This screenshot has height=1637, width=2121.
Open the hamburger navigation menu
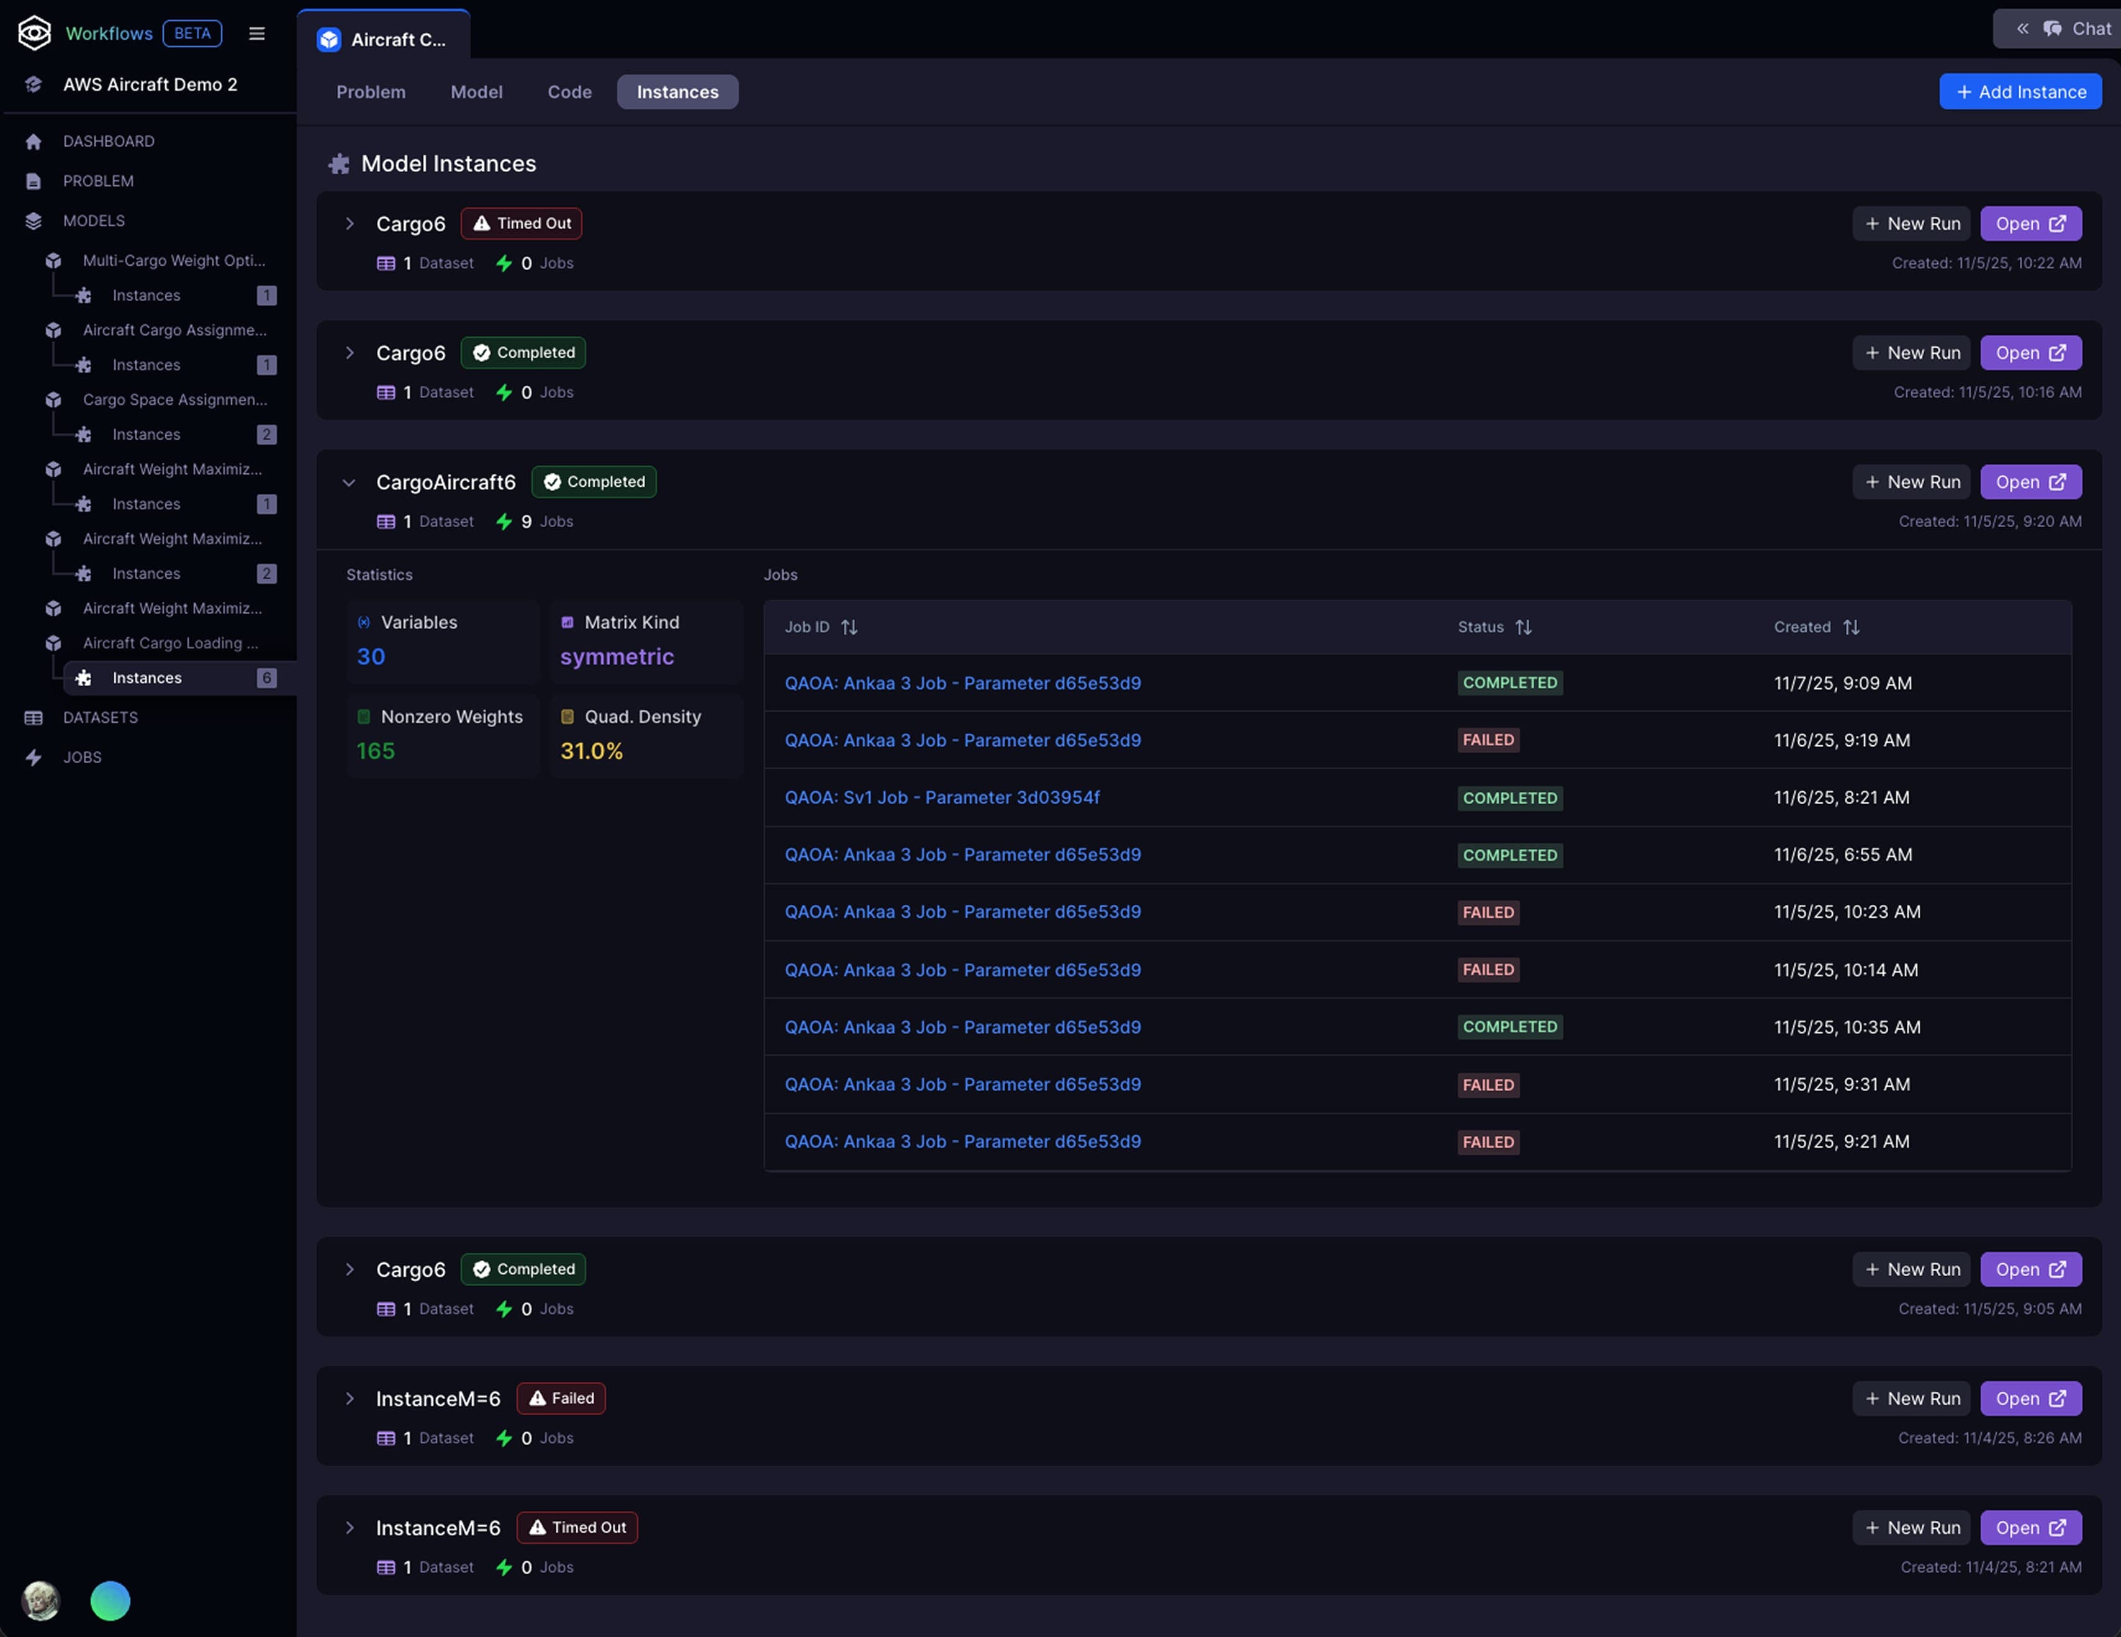coord(256,33)
